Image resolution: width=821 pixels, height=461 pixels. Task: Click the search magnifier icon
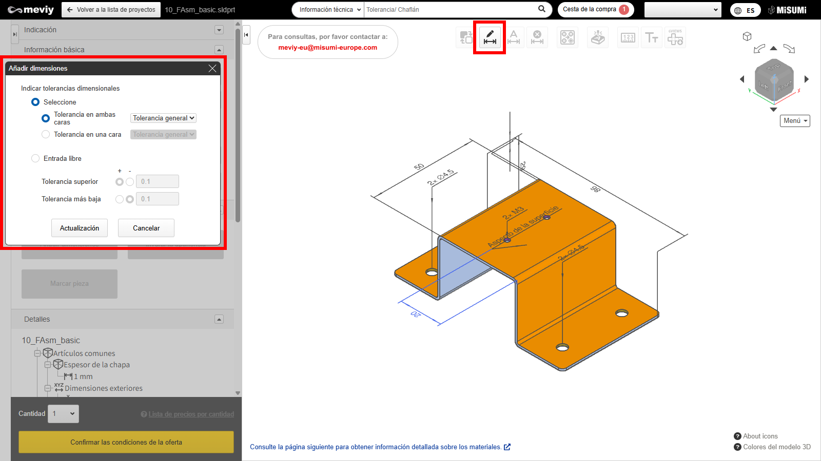click(x=542, y=9)
